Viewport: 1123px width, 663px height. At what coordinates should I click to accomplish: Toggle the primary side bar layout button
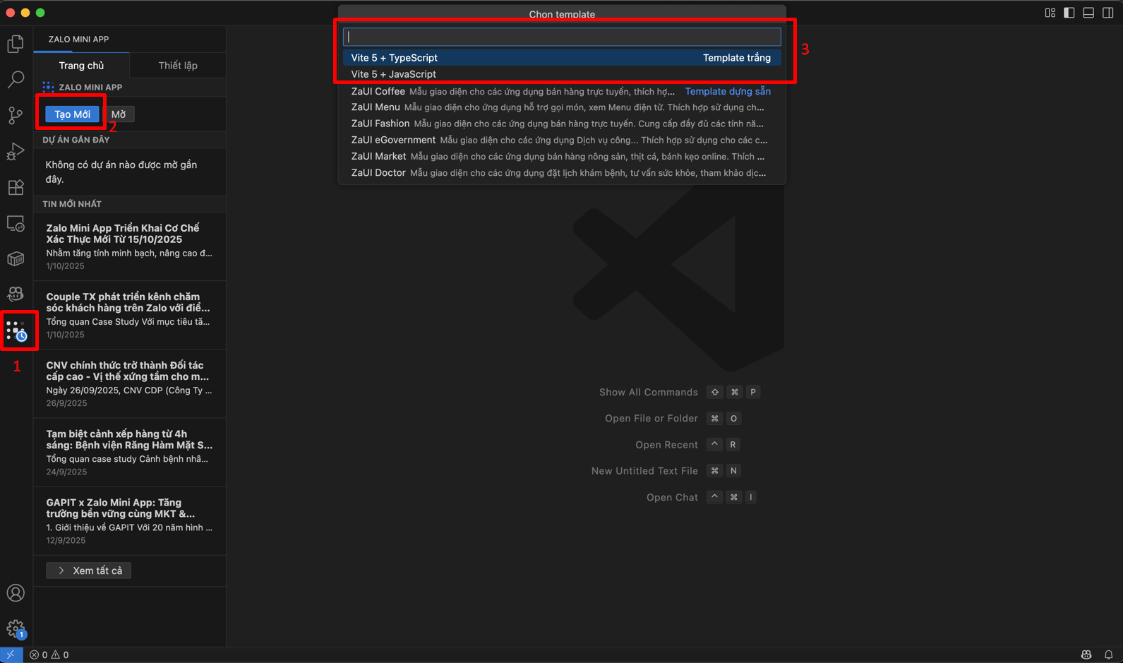pos(1069,13)
